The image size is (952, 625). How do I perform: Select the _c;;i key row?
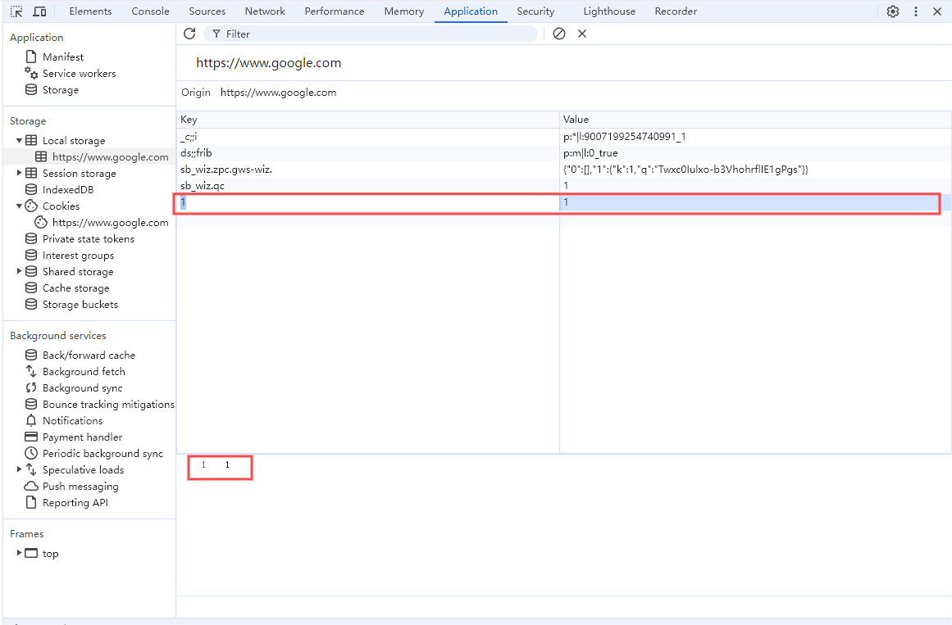tap(368, 137)
